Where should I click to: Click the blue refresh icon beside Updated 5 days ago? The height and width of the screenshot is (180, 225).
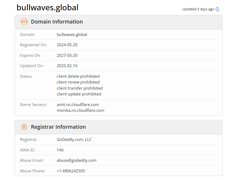[217, 9]
